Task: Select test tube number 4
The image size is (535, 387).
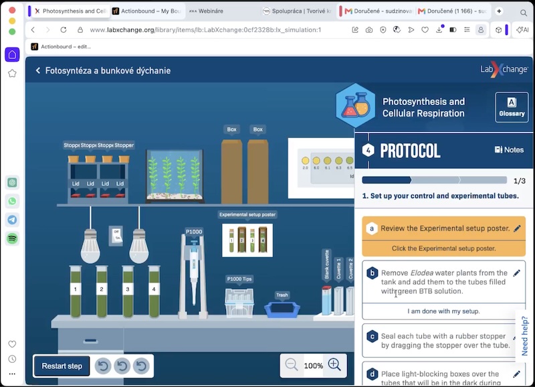Action: click(x=154, y=291)
